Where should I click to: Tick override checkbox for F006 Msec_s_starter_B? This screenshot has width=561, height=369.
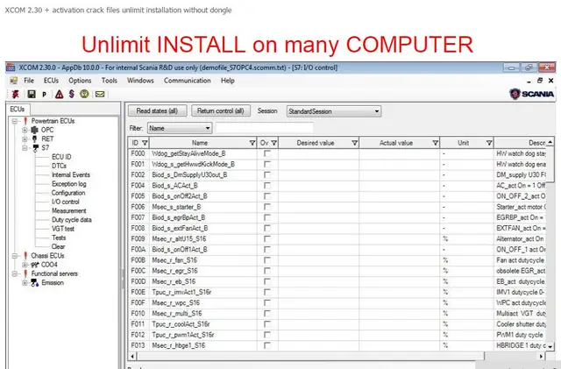[x=266, y=207]
